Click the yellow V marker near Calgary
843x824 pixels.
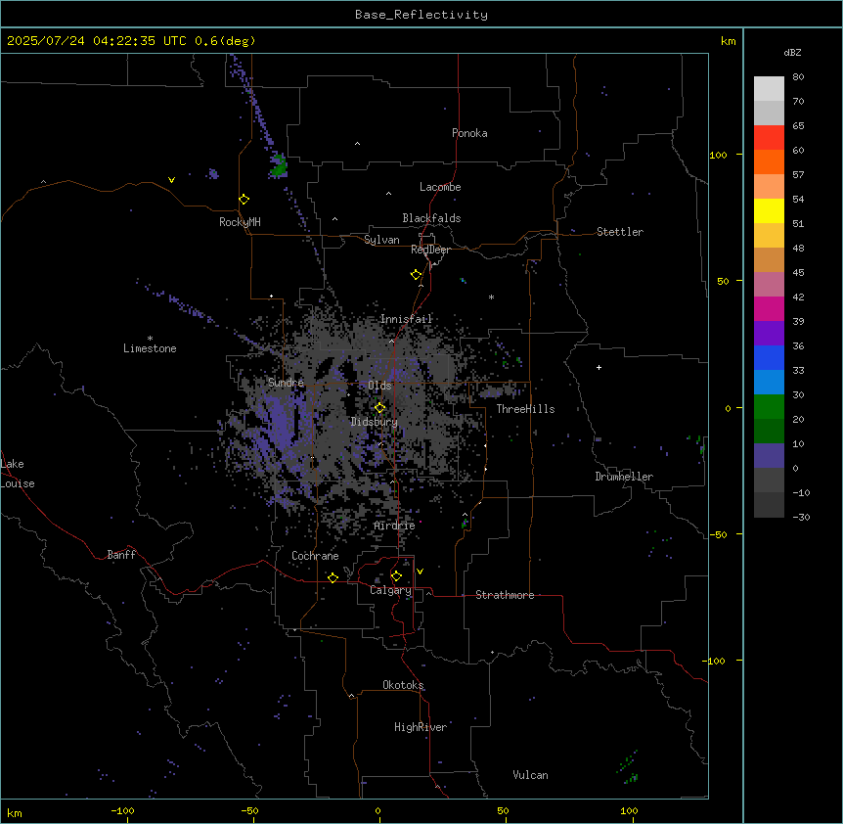coord(420,572)
